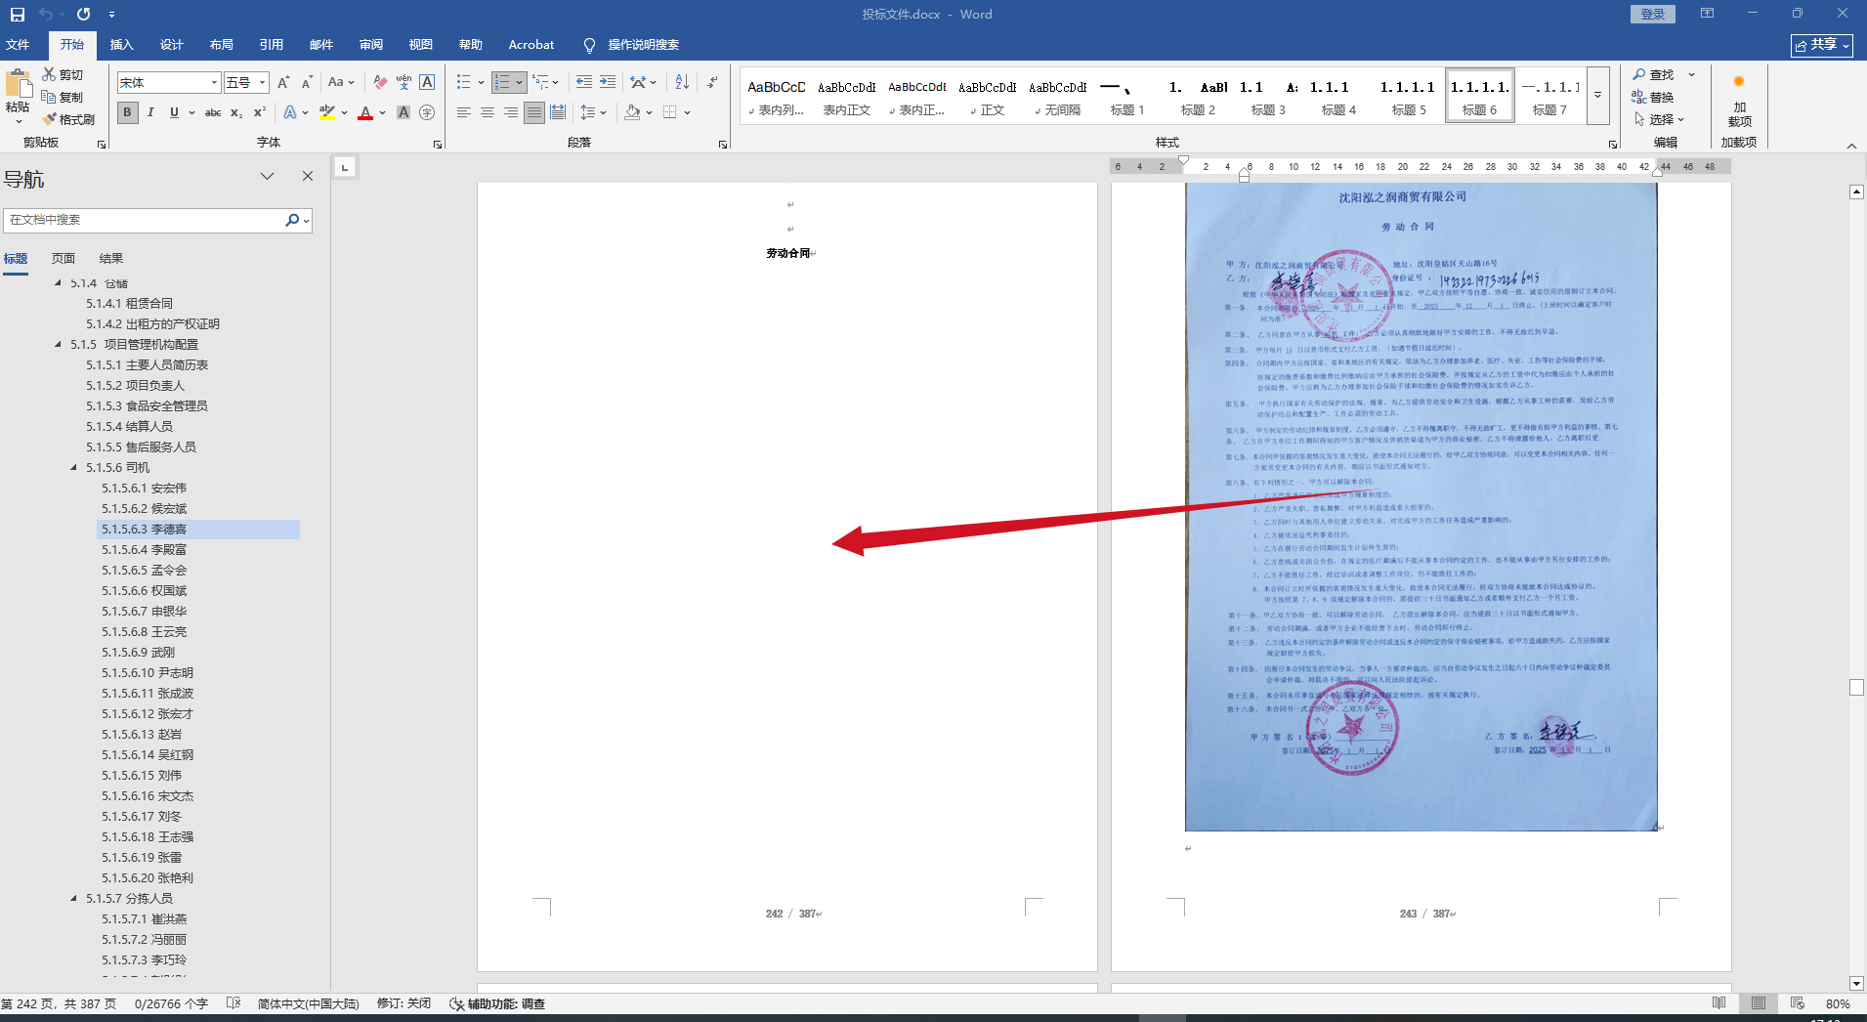
Task: Collapse the 5.1.5.6 司机 heading
Action: [x=73, y=468]
